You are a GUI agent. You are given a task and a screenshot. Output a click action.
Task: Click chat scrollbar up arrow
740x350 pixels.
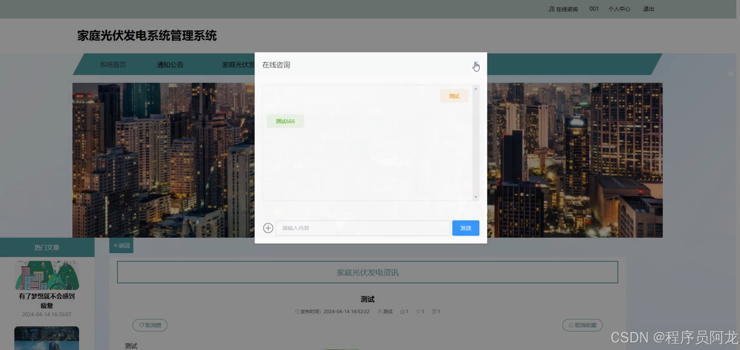(x=476, y=89)
